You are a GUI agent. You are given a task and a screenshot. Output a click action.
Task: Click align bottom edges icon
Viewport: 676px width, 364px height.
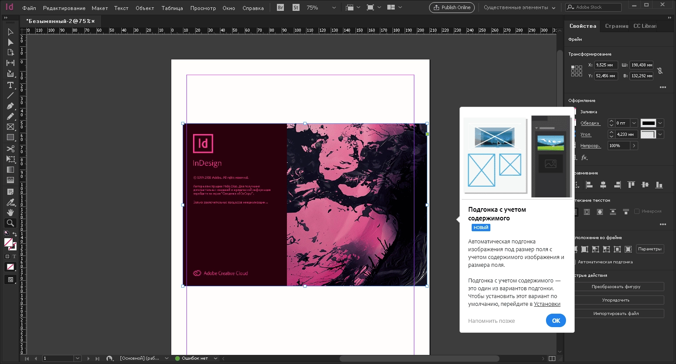click(659, 185)
